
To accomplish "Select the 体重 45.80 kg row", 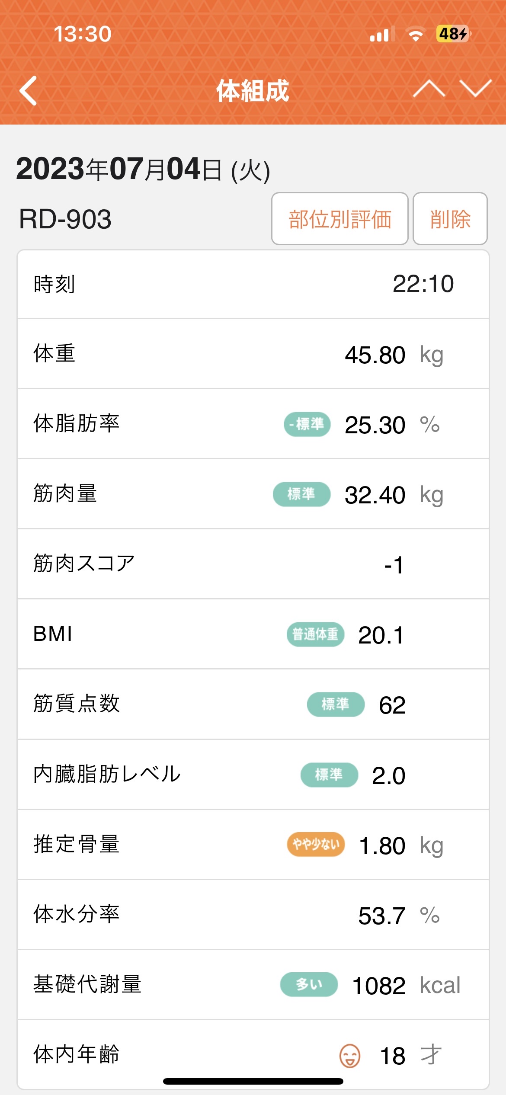I will (x=253, y=354).
